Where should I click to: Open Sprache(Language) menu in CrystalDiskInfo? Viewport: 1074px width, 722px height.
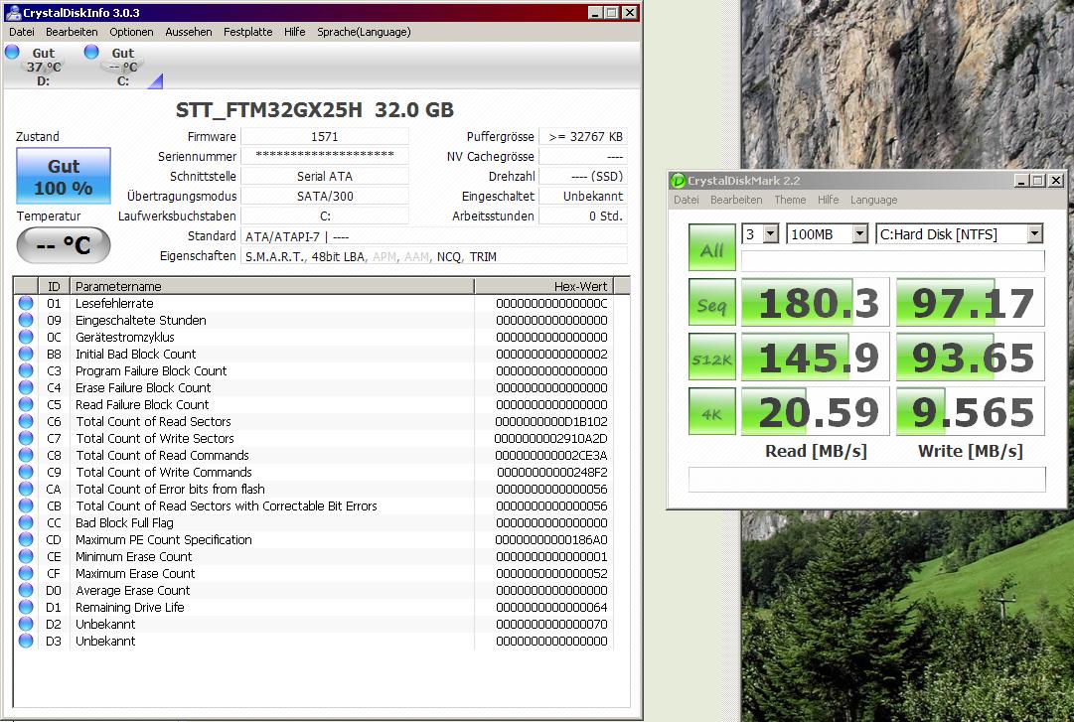(364, 32)
